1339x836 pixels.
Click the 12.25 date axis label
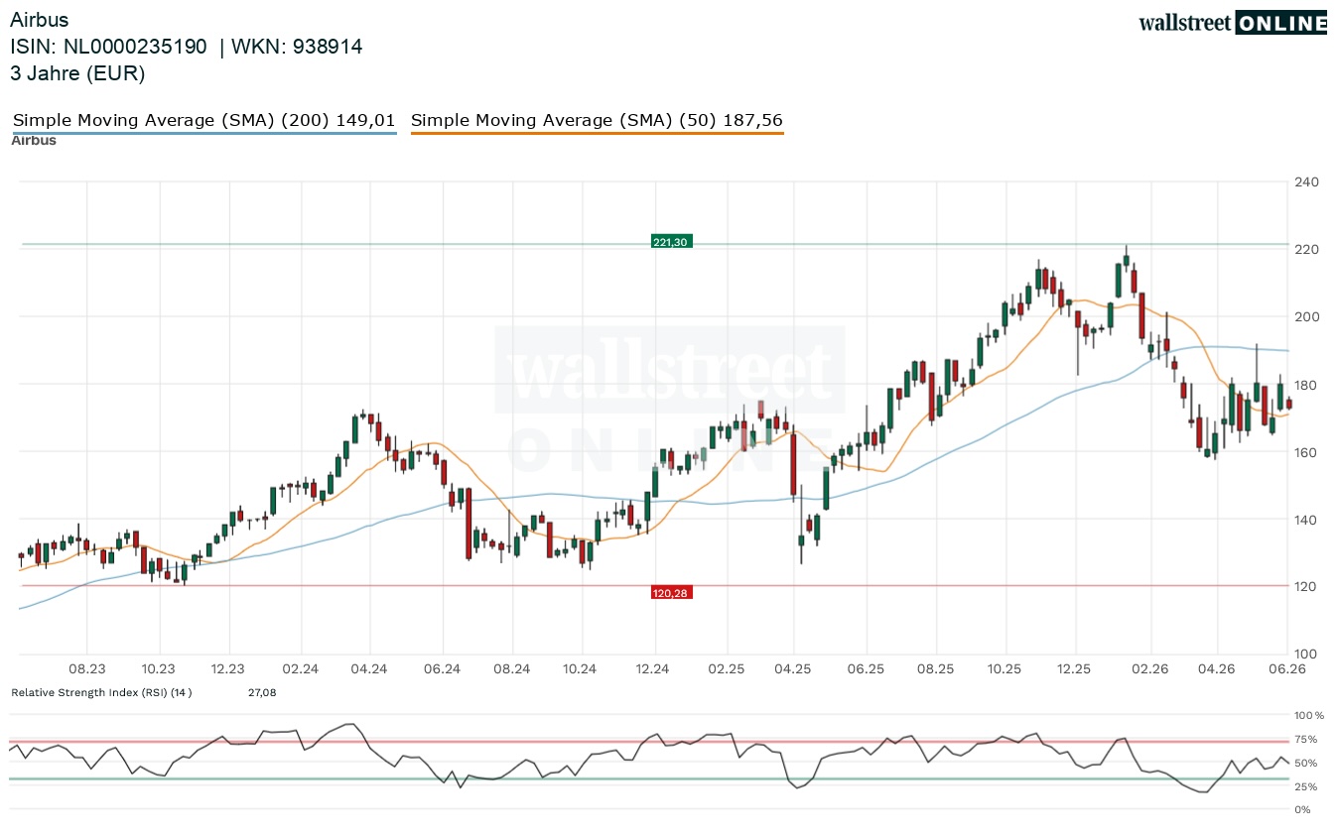(x=1075, y=669)
